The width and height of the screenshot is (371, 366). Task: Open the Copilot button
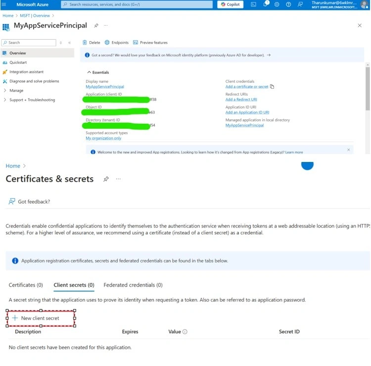230,4
